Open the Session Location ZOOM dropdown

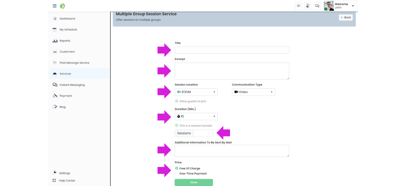coord(196,92)
